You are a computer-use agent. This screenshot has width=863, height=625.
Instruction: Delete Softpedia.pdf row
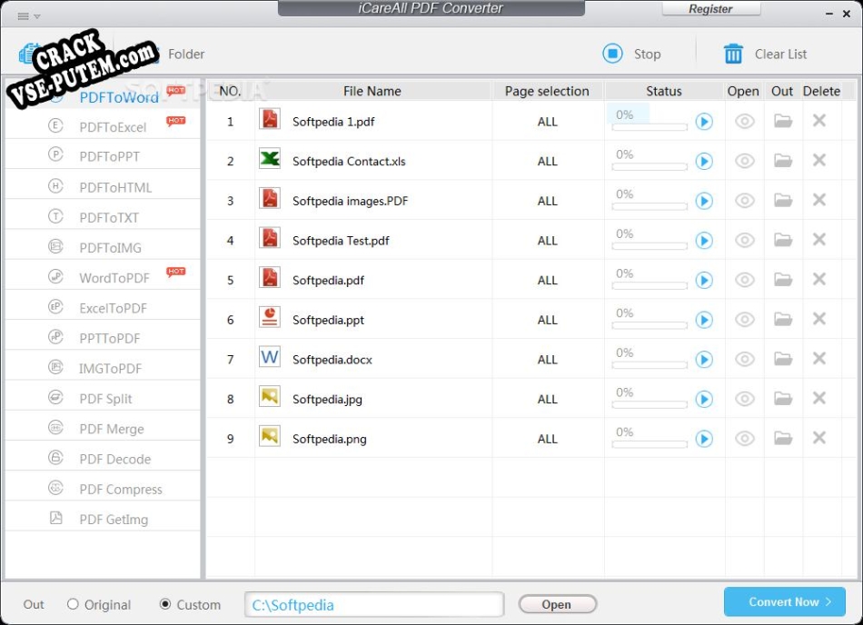click(819, 278)
